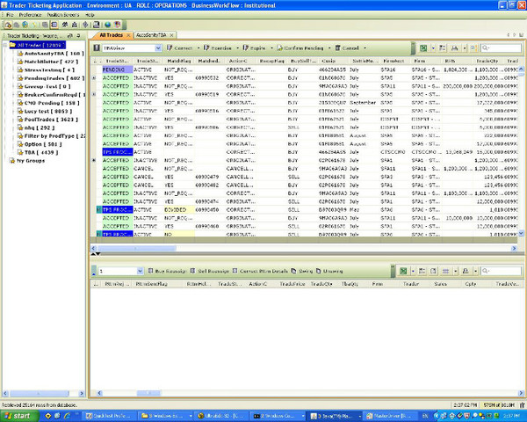Click the Unswing button

coord(329,271)
